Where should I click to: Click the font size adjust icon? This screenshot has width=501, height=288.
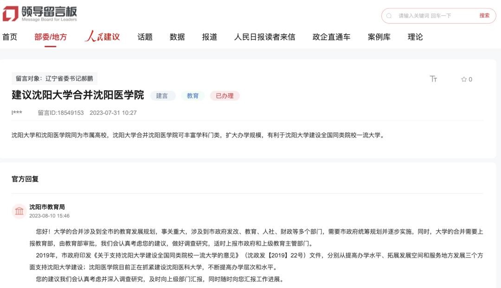433,79
